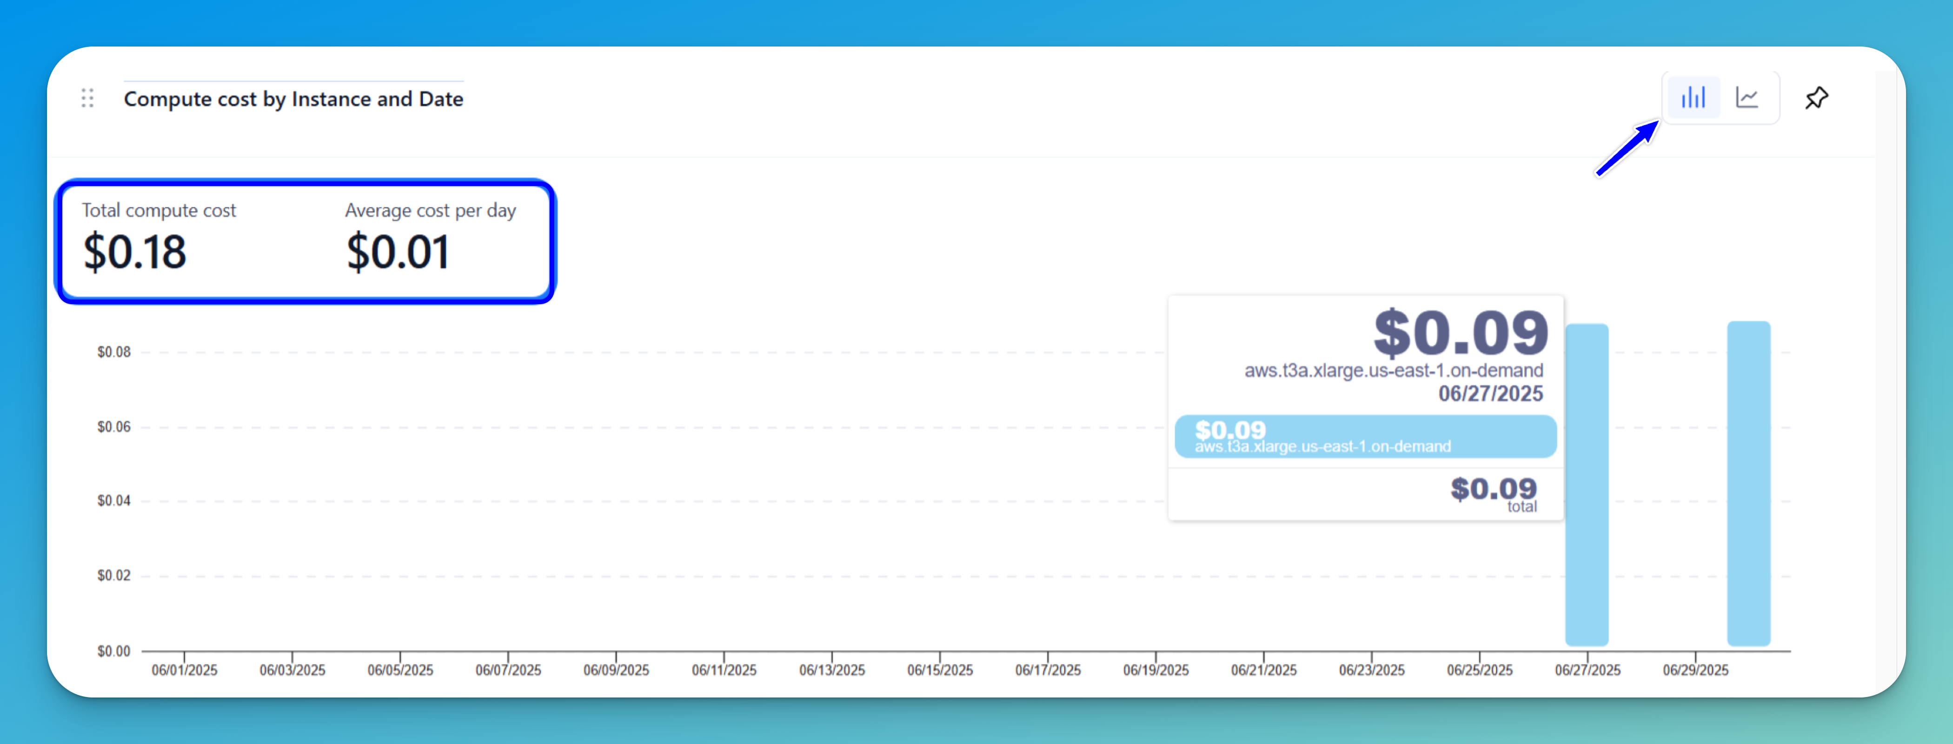Viewport: 1953px width, 744px height.
Task: Switch to line chart view
Action: (1747, 98)
